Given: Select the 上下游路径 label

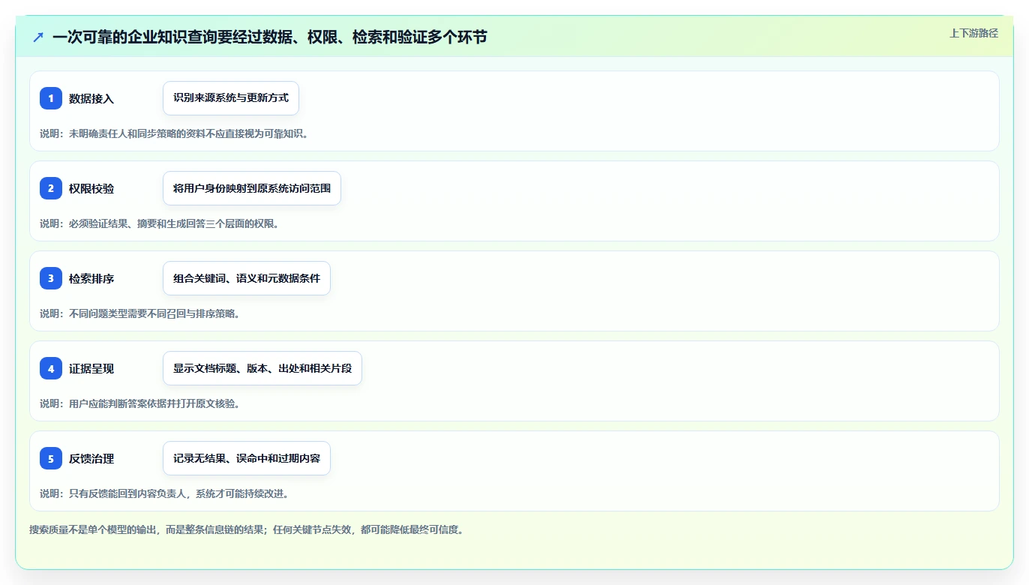Looking at the screenshot, I should point(973,33).
